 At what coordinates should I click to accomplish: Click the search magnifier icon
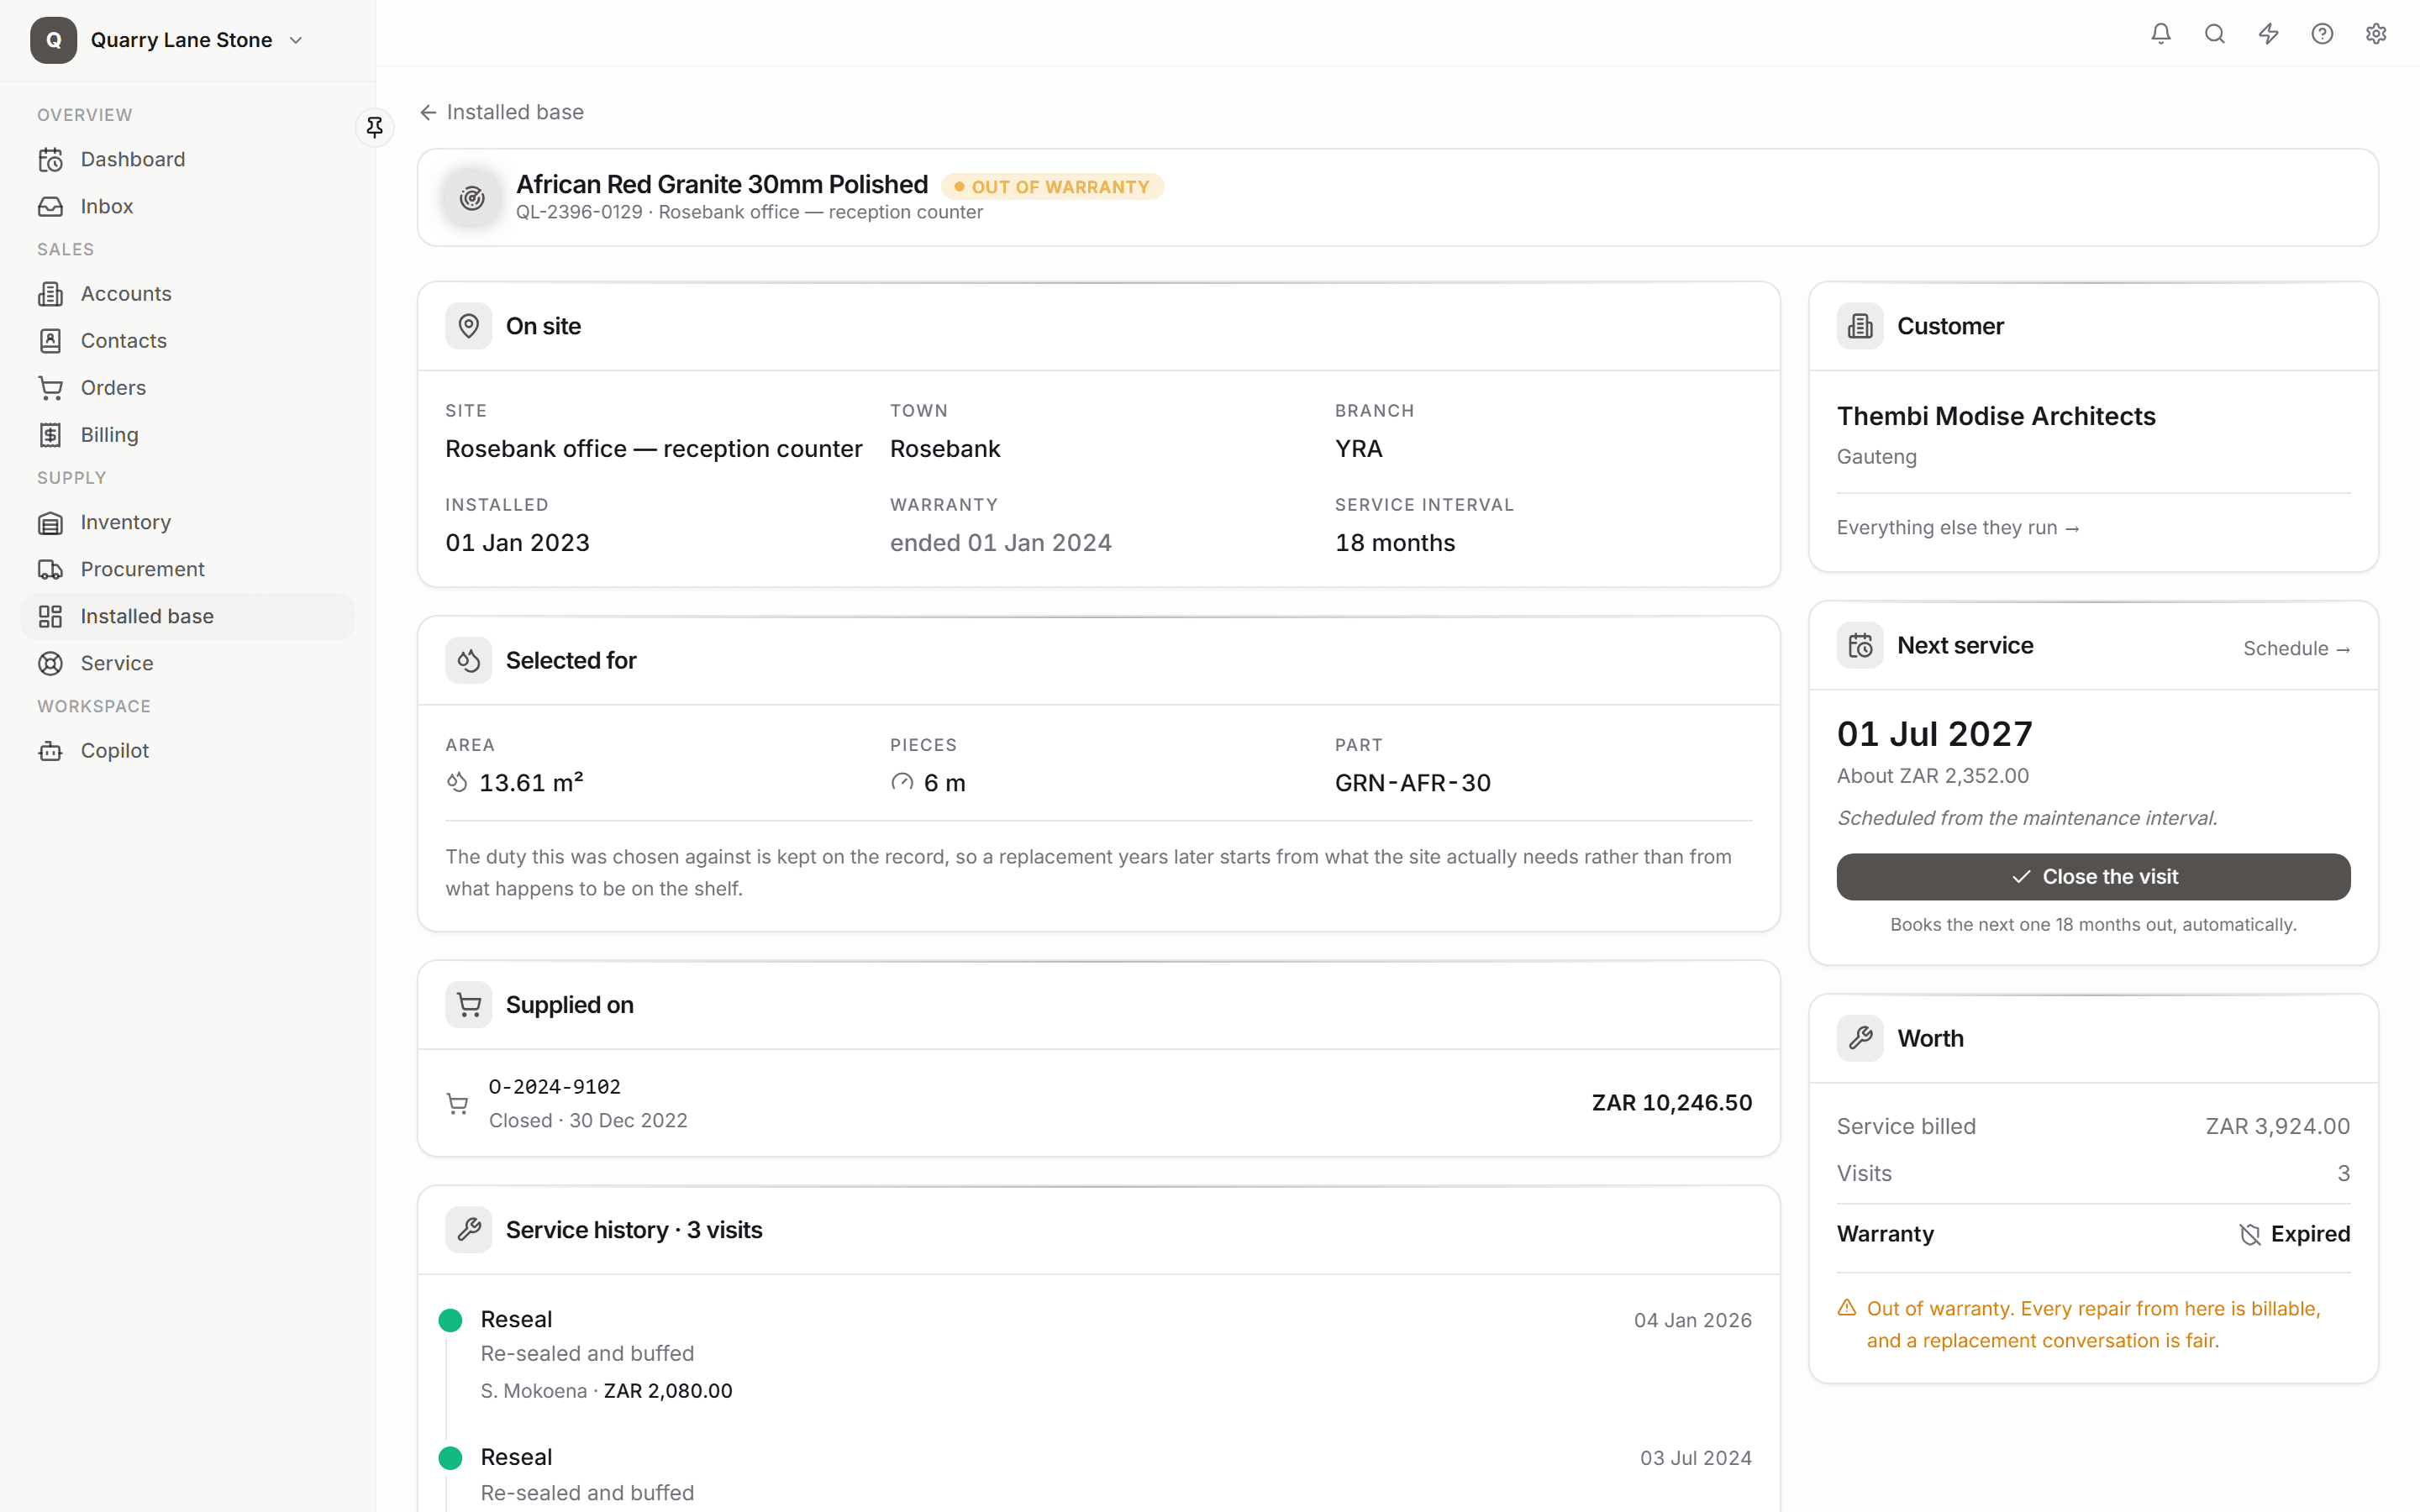pyautogui.click(x=2215, y=34)
